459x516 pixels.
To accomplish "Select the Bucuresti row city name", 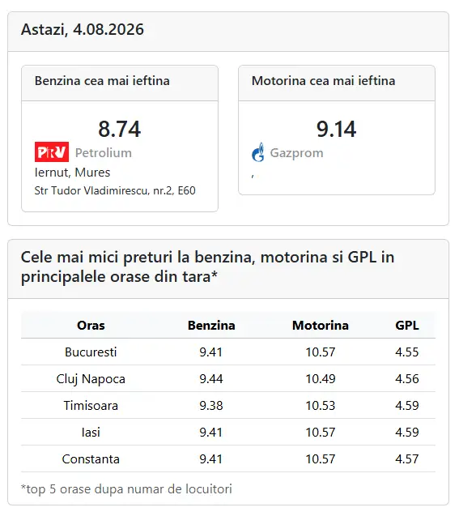I will tap(91, 352).
